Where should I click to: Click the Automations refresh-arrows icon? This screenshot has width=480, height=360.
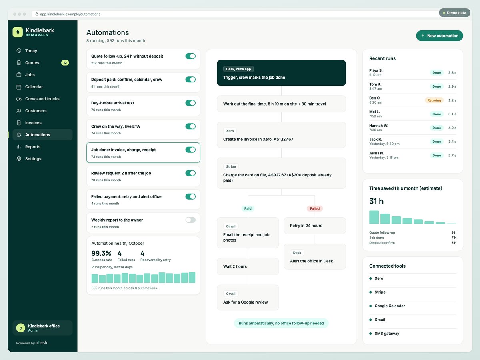tap(19, 135)
